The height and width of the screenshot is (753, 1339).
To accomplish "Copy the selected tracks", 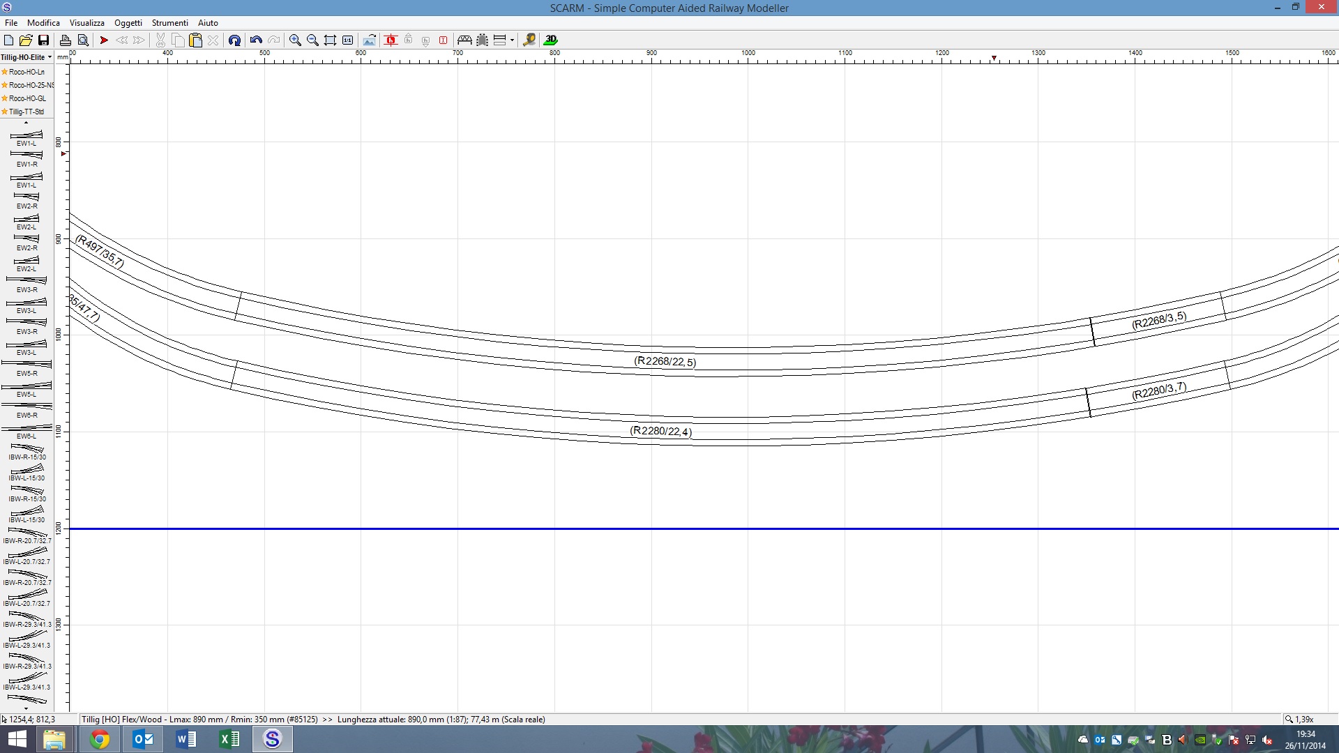I will click(178, 40).
